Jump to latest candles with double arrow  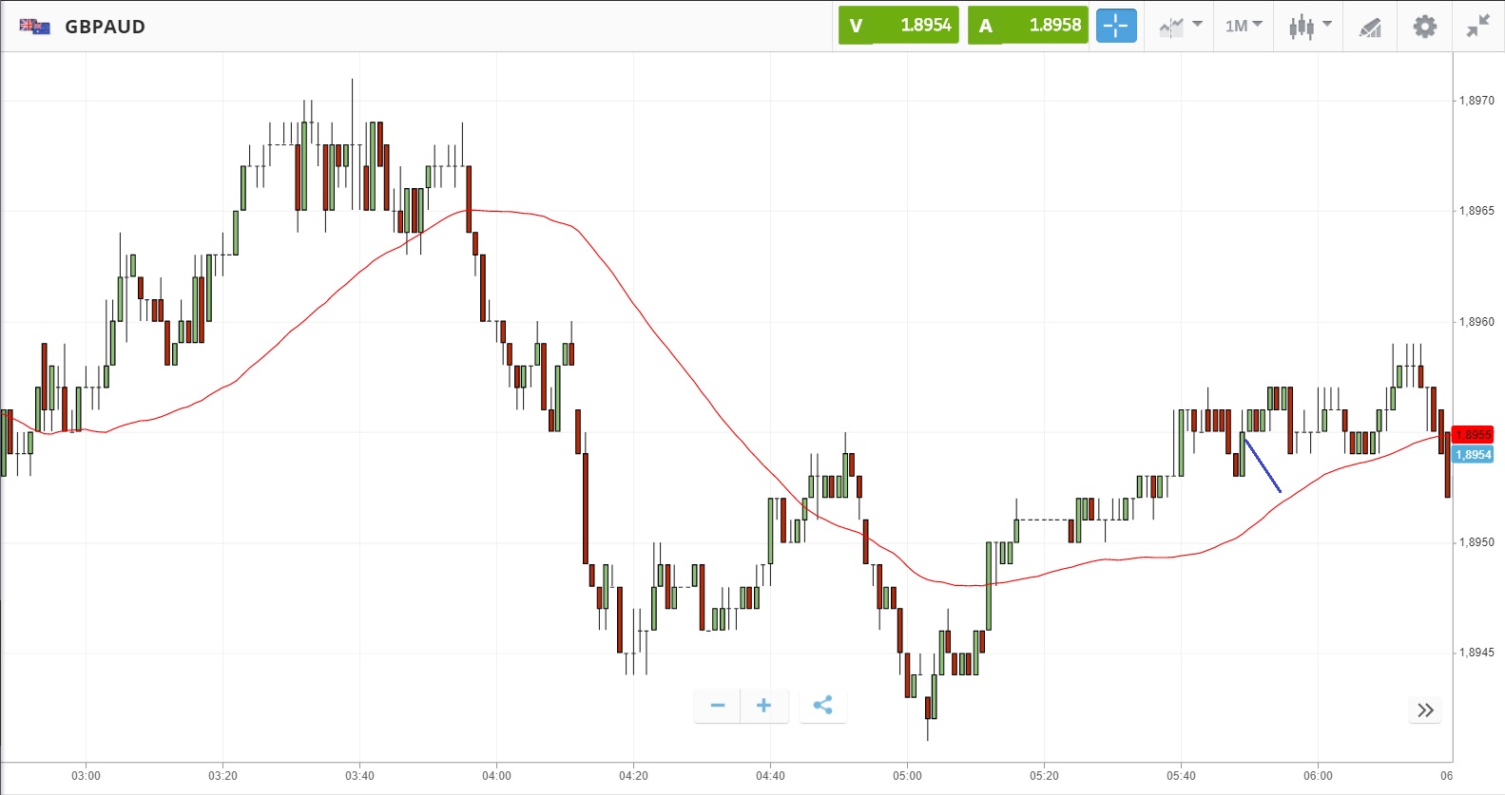pyautogui.click(x=1425, y=710)
